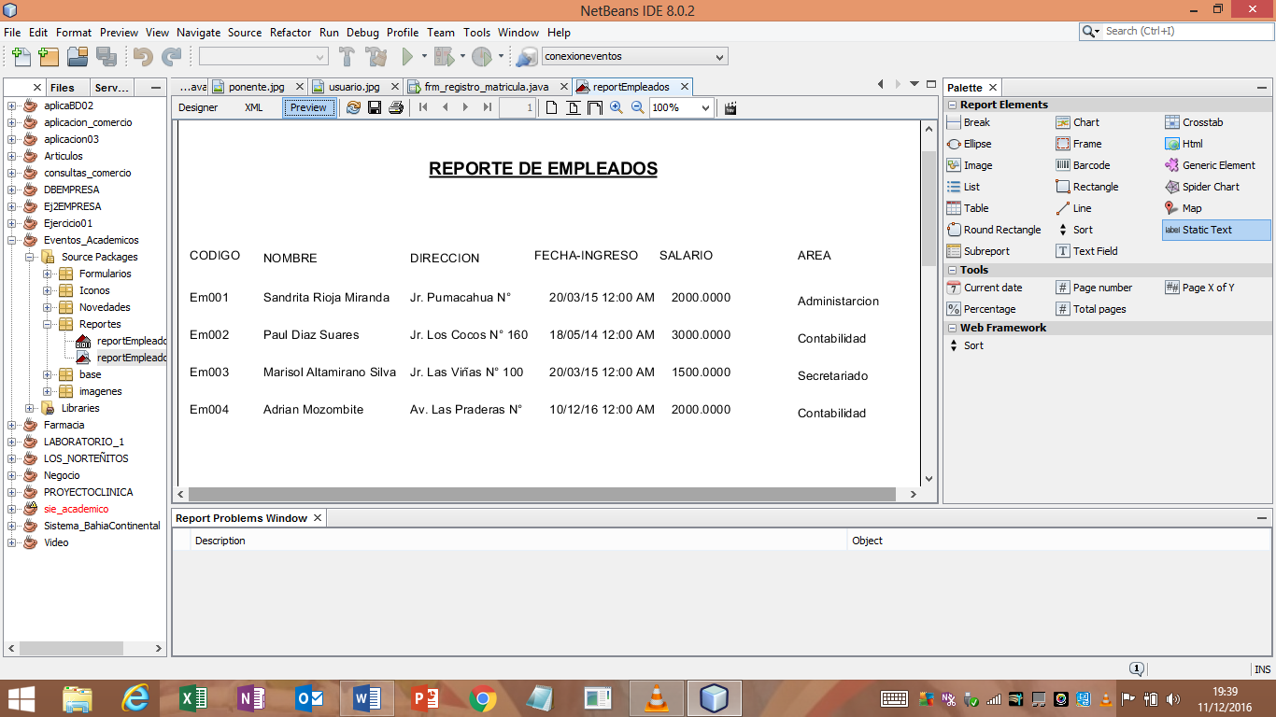Jump to the last page of the report
This screenshot has height=717, width=1276.
pos(486,107)
